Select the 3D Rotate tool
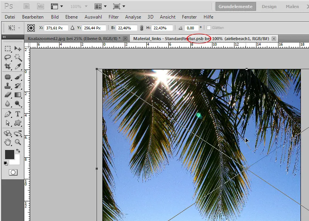The width and height of the screenshot is (309, 221). (8, 133)
